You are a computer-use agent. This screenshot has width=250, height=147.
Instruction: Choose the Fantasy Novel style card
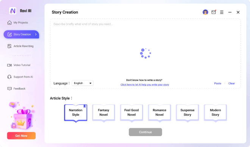(104, 113)
